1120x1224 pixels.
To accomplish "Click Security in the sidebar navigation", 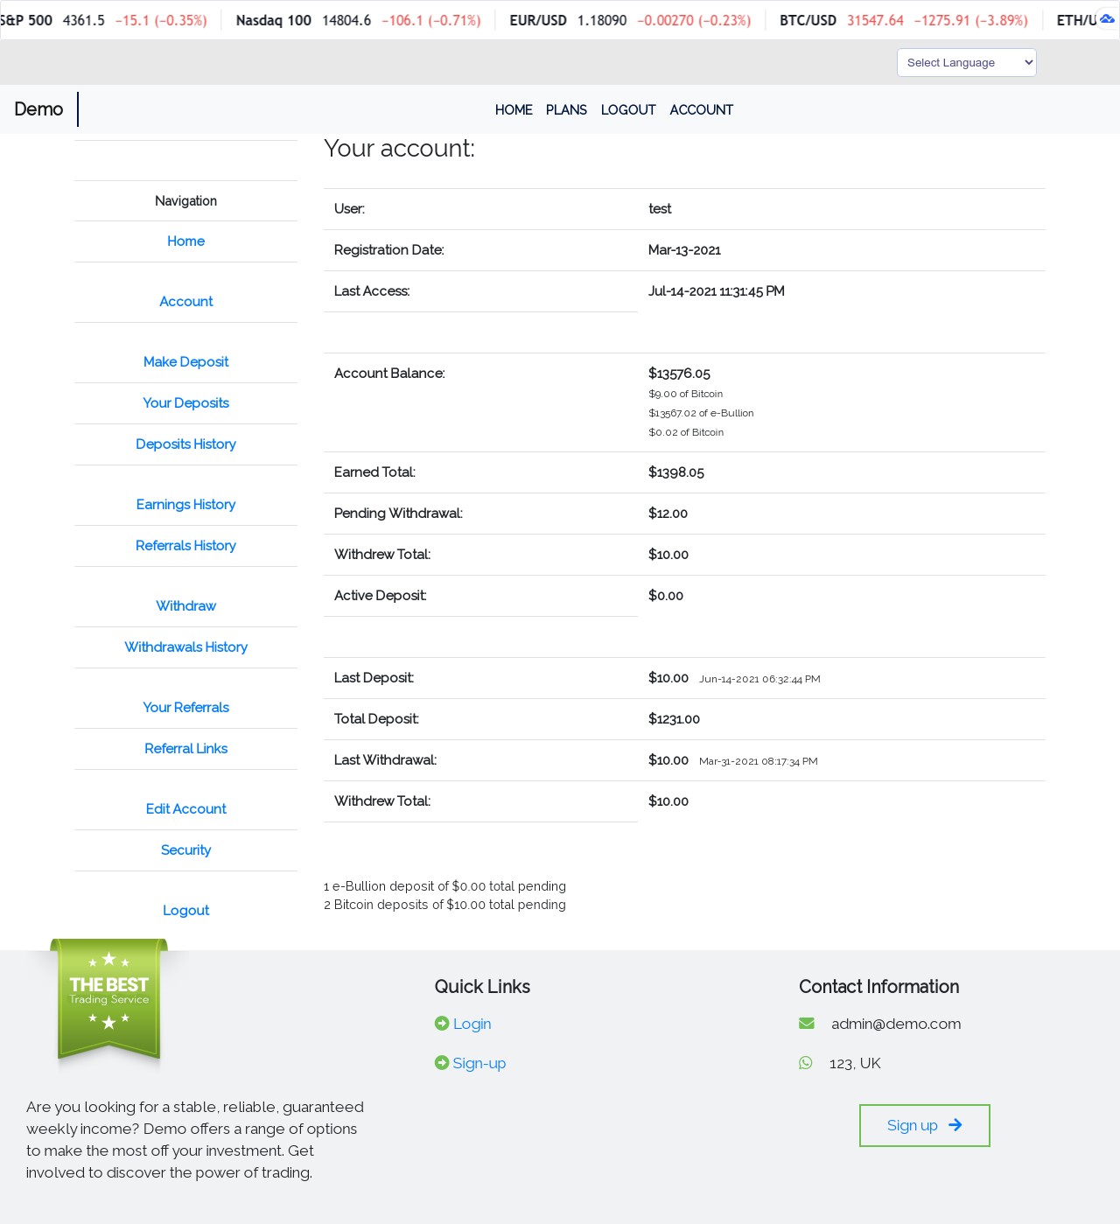I will [x=185, y=850].
